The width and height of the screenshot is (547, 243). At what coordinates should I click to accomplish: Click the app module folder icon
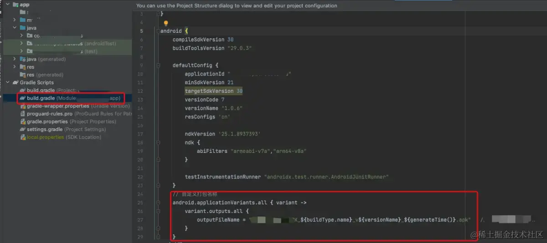coord(15,5)
